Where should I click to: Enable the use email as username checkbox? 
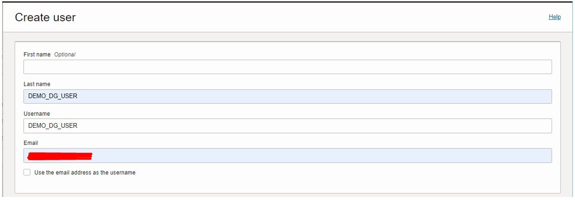[x=27, y=172]
